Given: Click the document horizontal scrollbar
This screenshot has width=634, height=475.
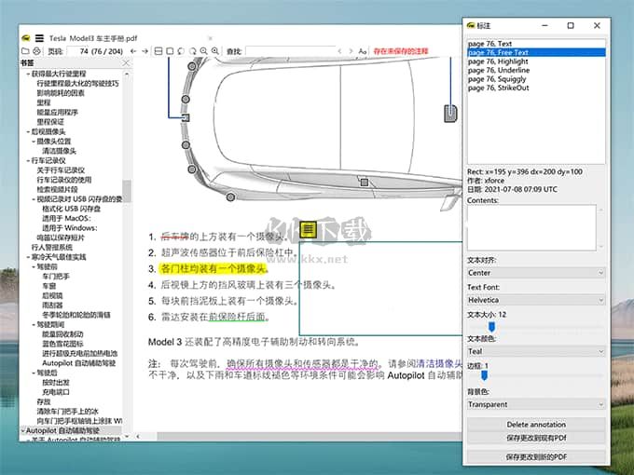Looking at the screenshot, I should point(310,436).
